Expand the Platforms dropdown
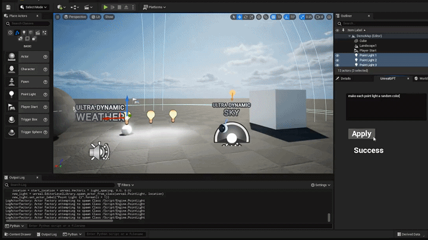 coord(155,7)
